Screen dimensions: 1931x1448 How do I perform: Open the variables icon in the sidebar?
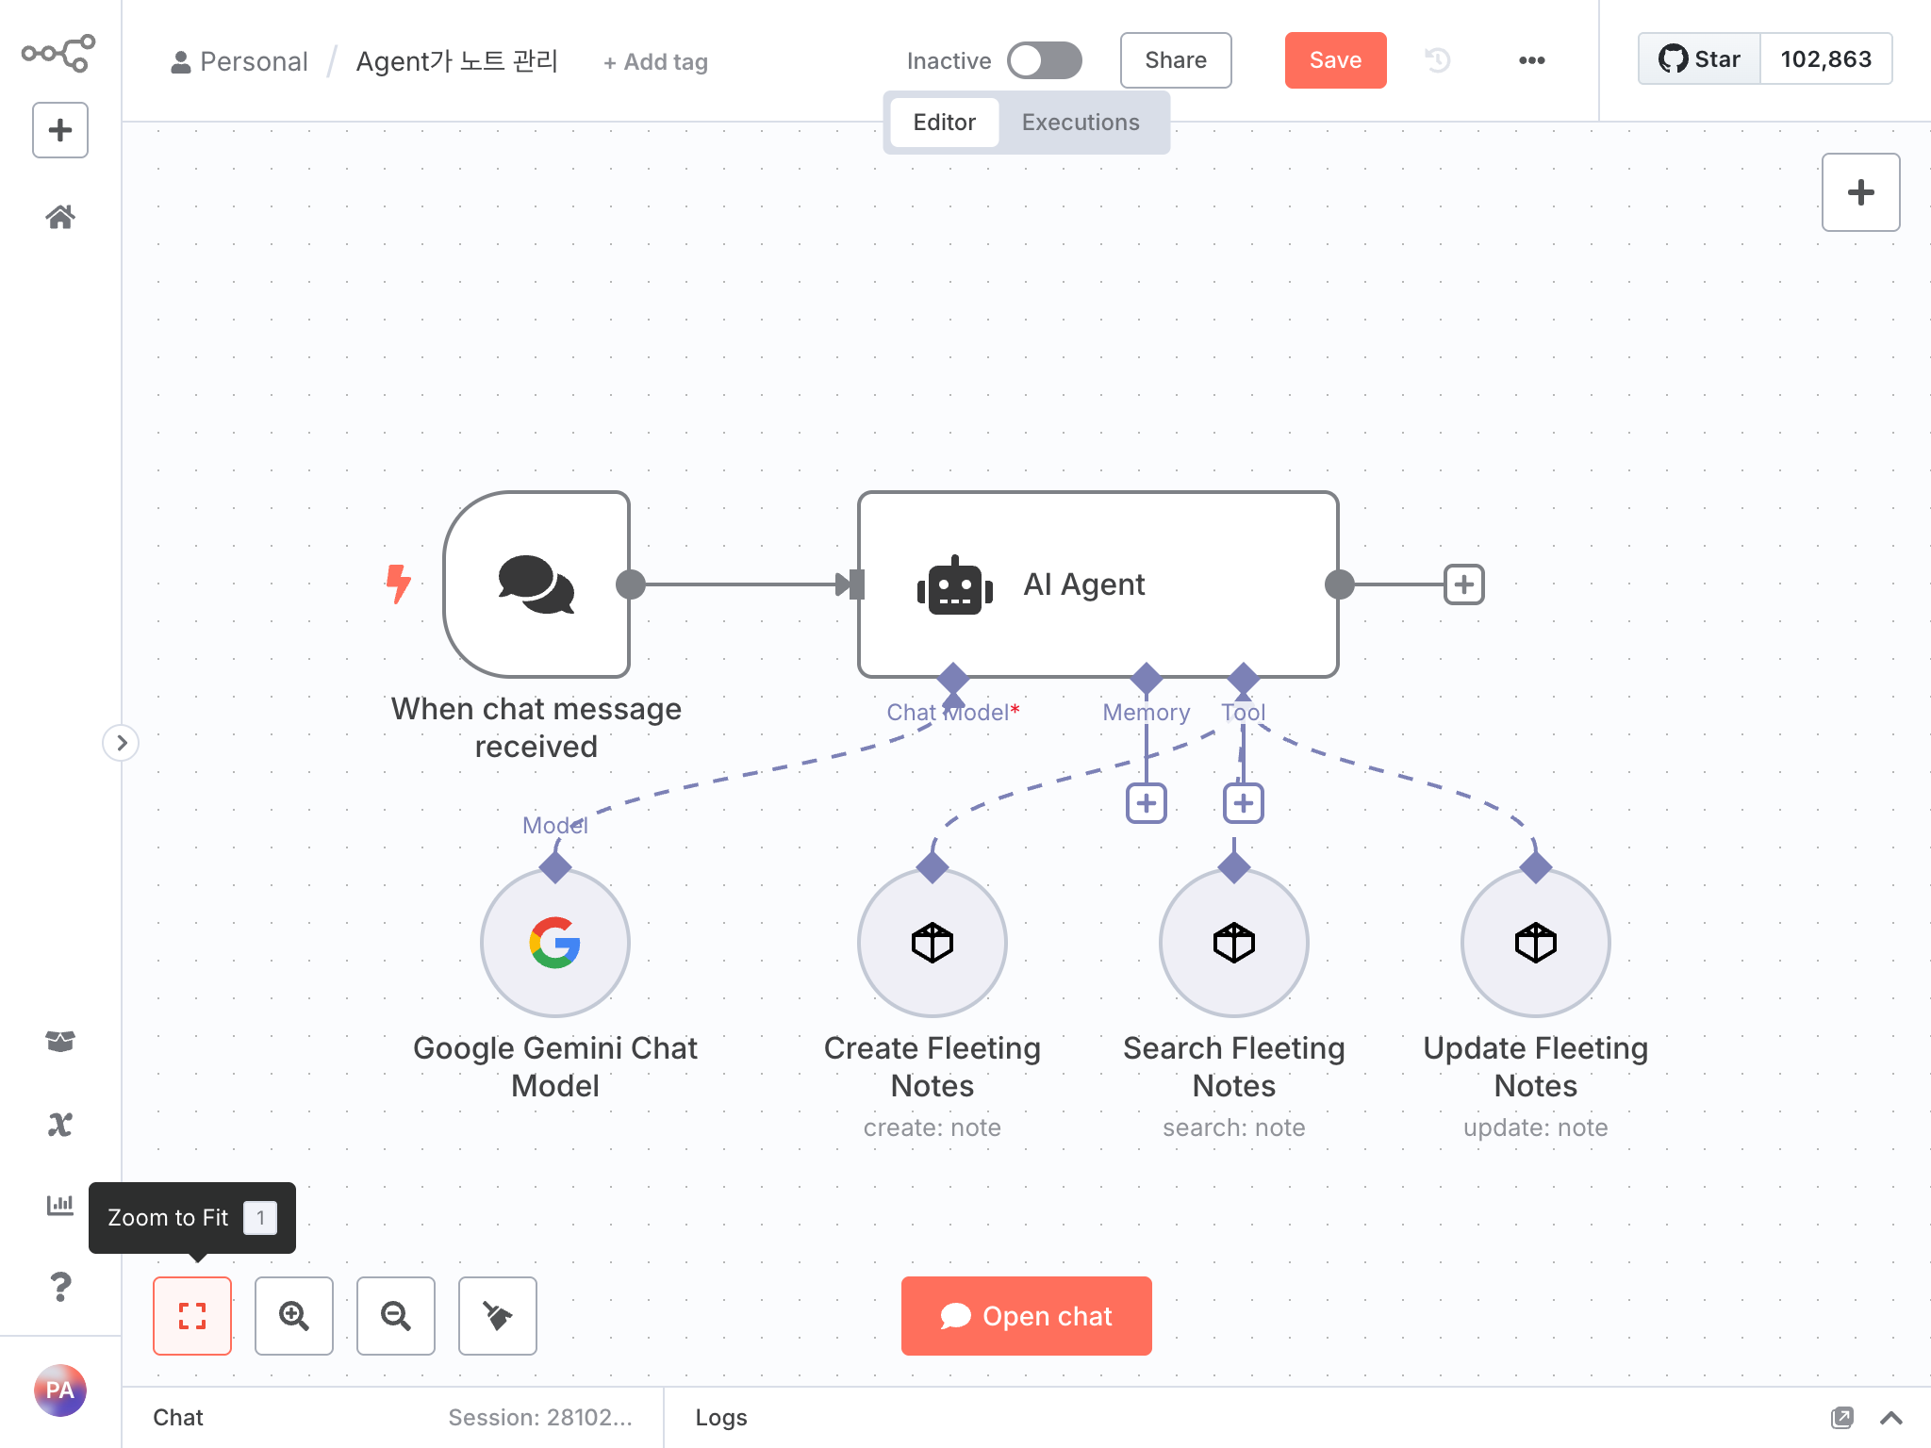(60, 1124)
